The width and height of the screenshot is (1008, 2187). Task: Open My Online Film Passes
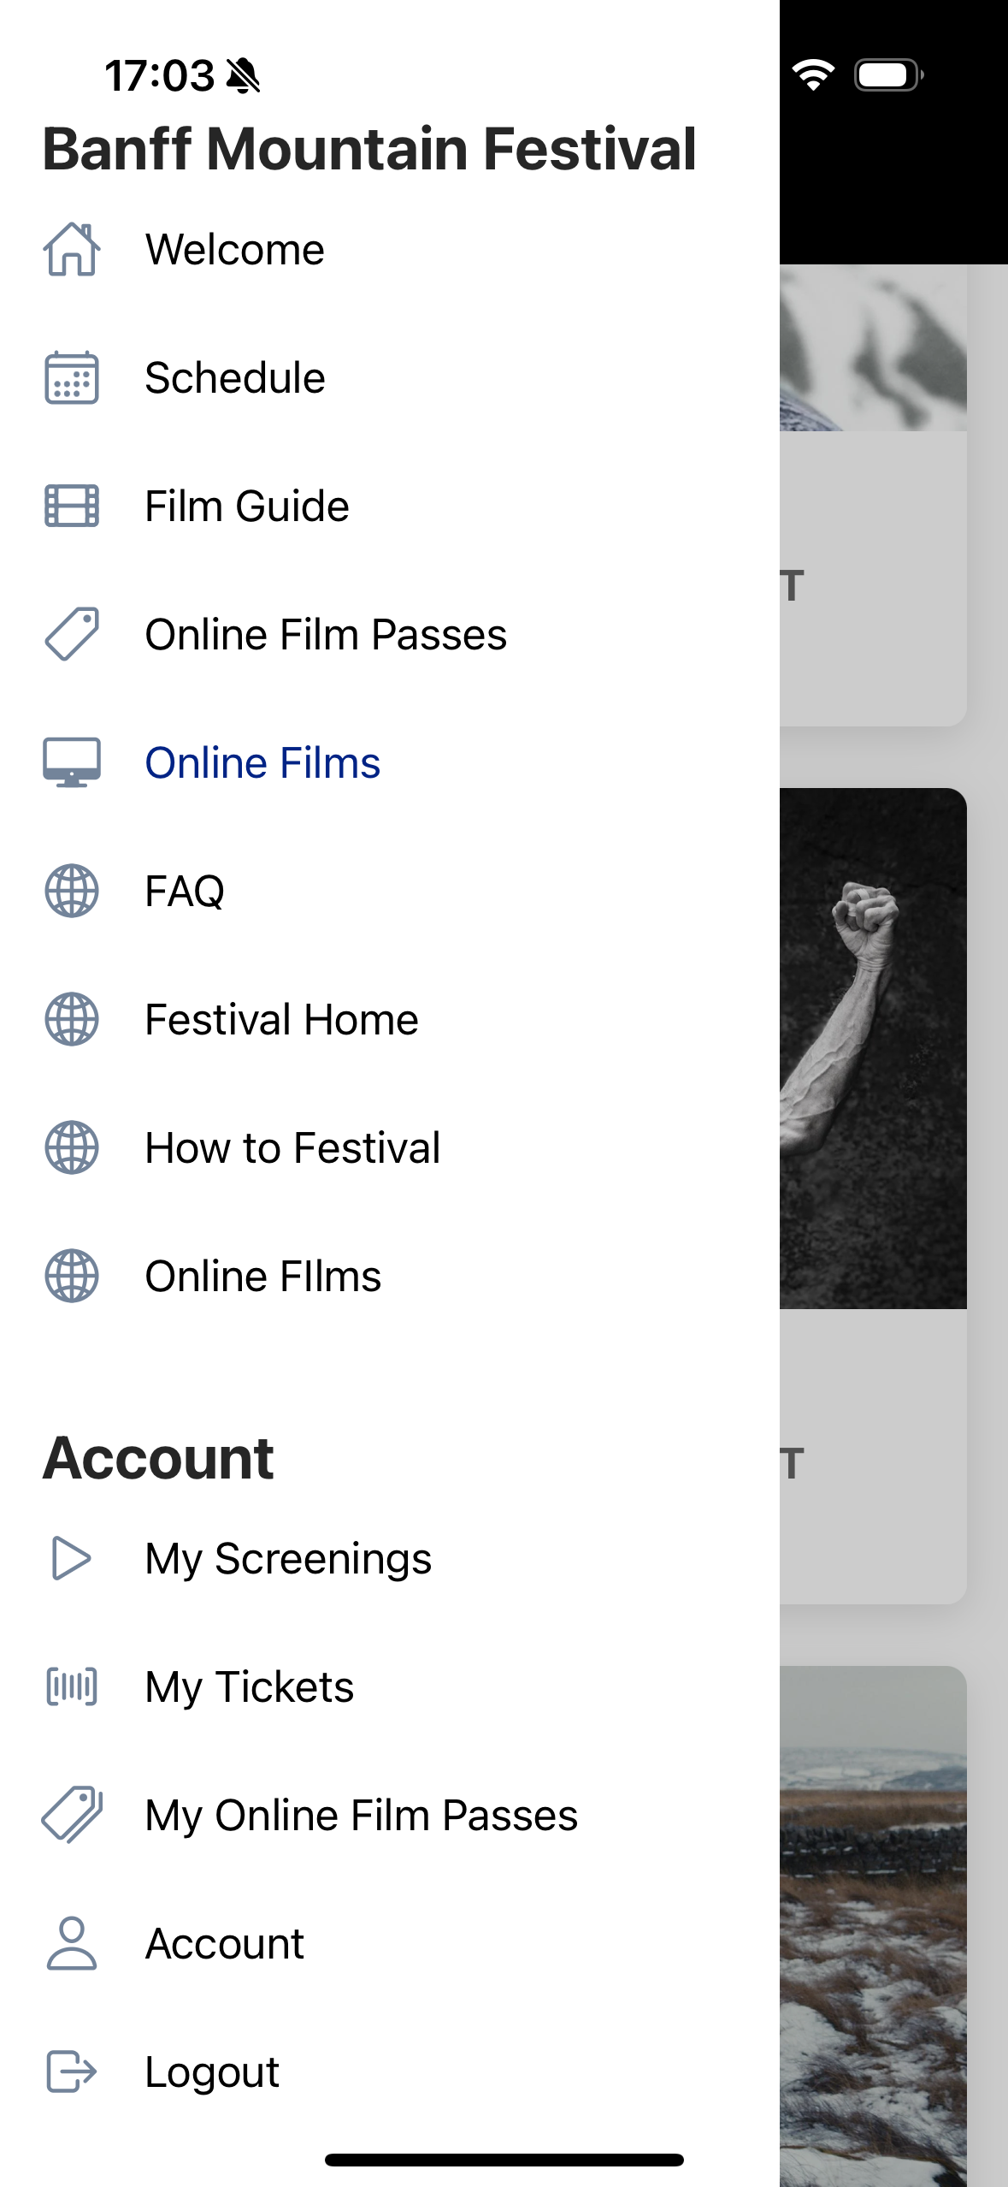point(362,1815)
